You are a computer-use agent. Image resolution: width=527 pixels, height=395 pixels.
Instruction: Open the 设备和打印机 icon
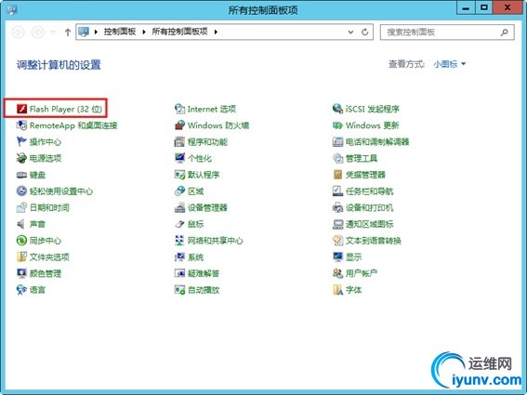tap(337, 207)
